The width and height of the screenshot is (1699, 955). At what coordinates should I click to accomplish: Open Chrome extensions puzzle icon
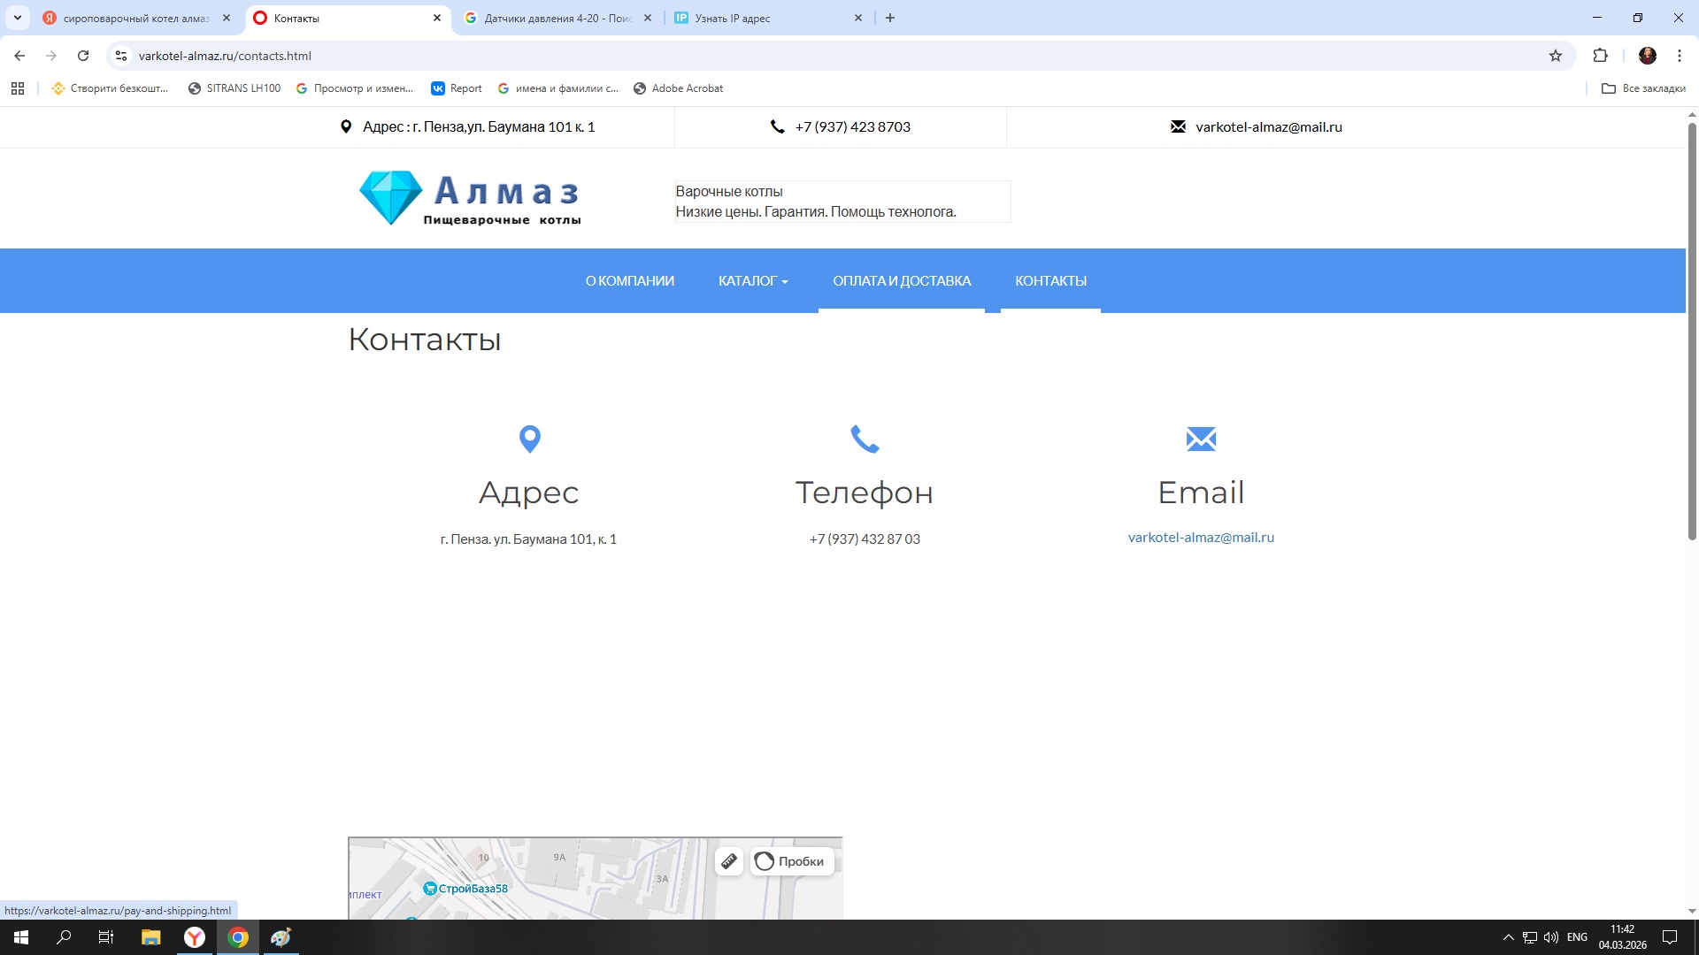pyautogui.click(x=1600, y=56)
